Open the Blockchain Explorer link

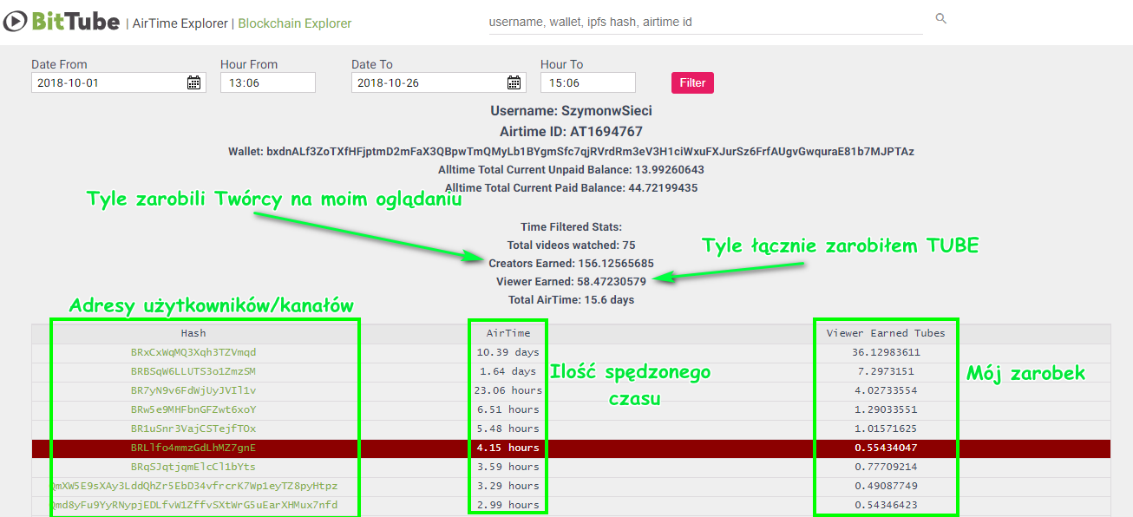295,23
